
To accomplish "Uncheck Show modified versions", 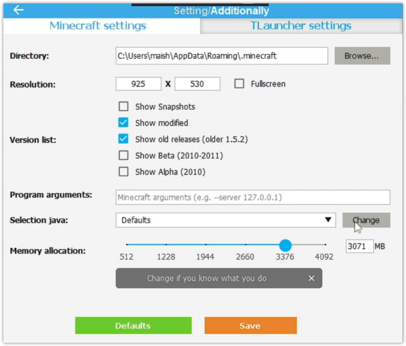I will [124, 123].
